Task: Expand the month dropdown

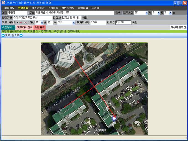Action: point(159,13)
